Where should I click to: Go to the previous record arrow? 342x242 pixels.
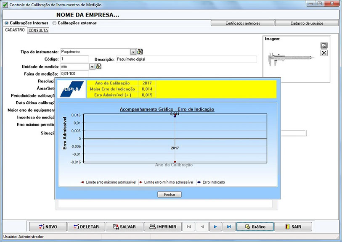(x=202, y=226)
